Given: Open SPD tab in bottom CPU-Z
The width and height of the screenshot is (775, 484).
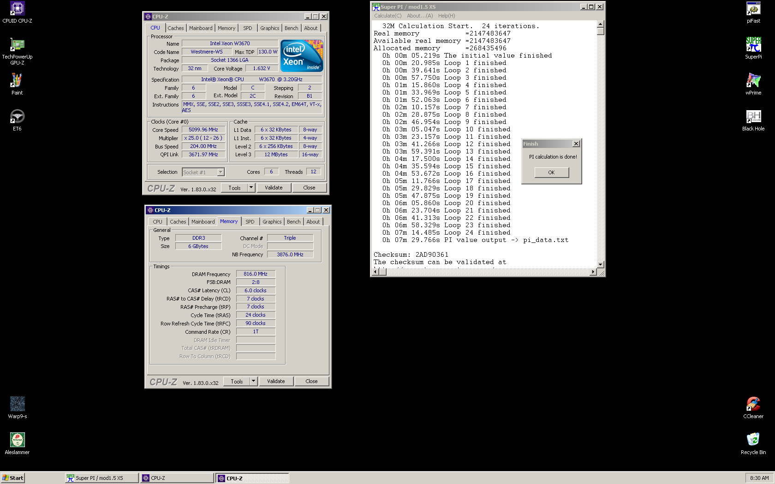Looking at the screenshot, I should [x=250, y=222].
